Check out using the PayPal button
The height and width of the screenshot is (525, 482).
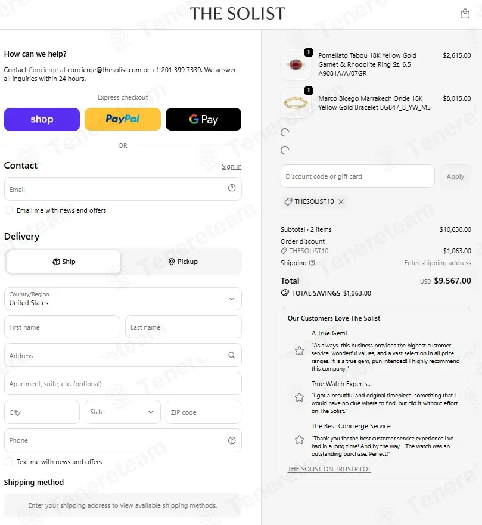(x=123, y=119)
